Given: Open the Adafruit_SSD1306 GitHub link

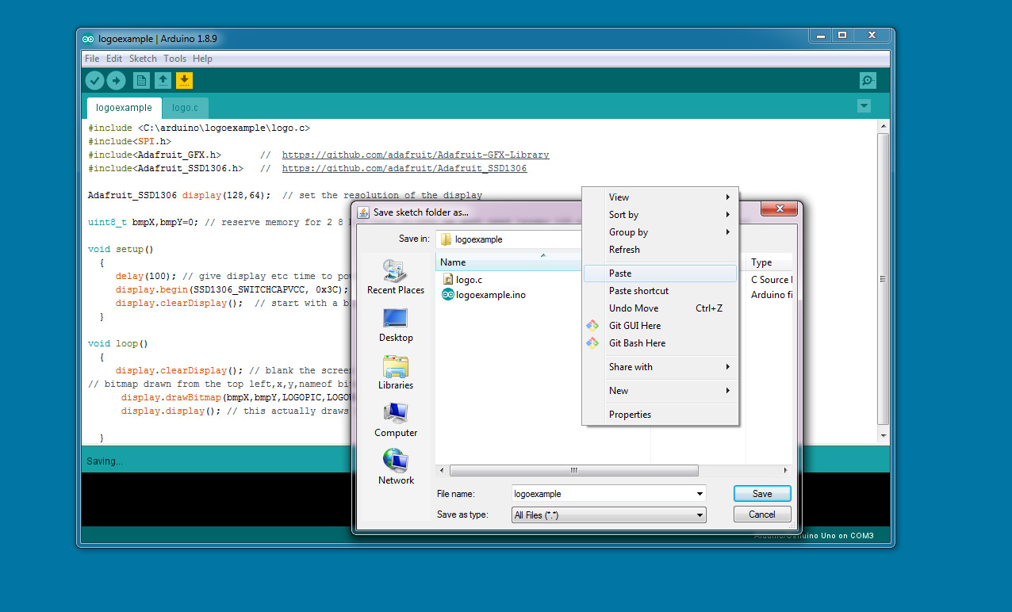Looking at the screenshot, I should pyautogui.click(x=404, y=169).
